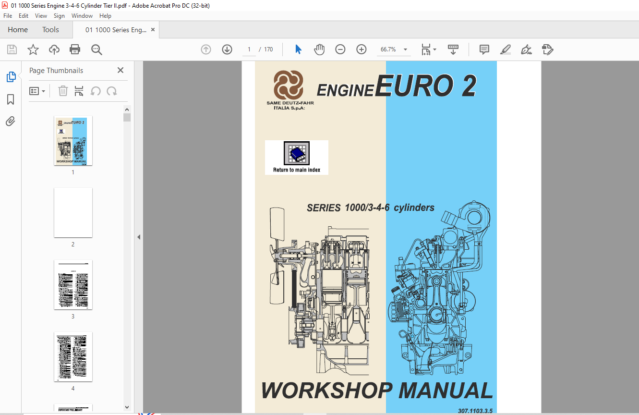Click the scrolling mode icon
This screenshot has width=639, height=415.
point(453,49)
